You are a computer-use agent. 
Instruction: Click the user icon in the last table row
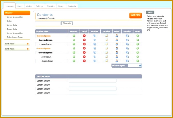click(x=117, y=61)
